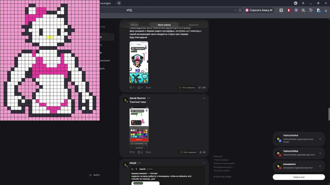
Task: Open the browser profile avatar icon
Action: (296, 3)
